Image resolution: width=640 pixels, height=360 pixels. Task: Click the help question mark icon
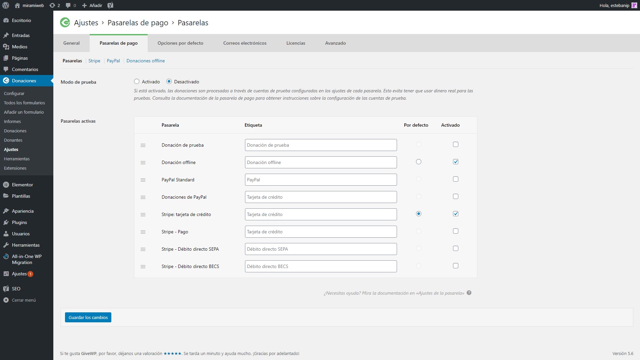(469, 293)
